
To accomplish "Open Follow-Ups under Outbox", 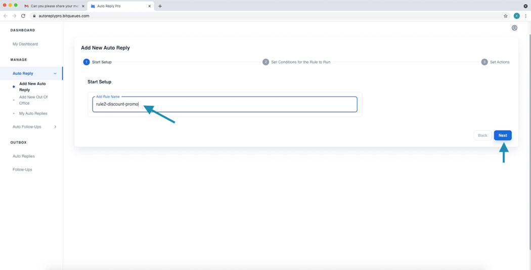I will [22, 169].
